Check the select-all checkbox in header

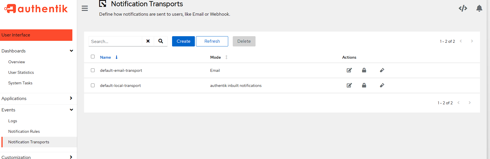(93, 57)
